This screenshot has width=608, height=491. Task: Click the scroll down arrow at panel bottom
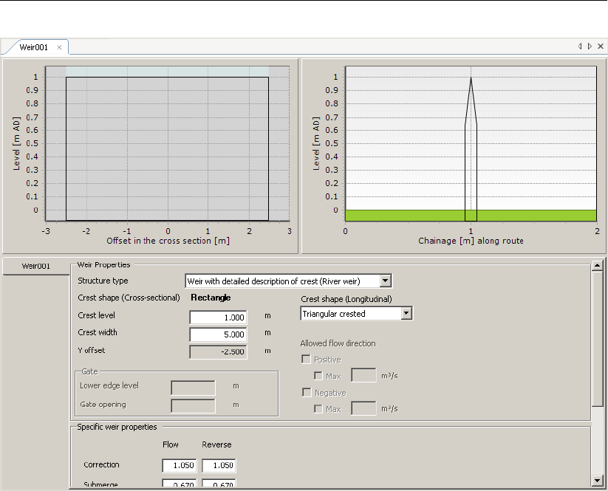(x=598, y=480)
